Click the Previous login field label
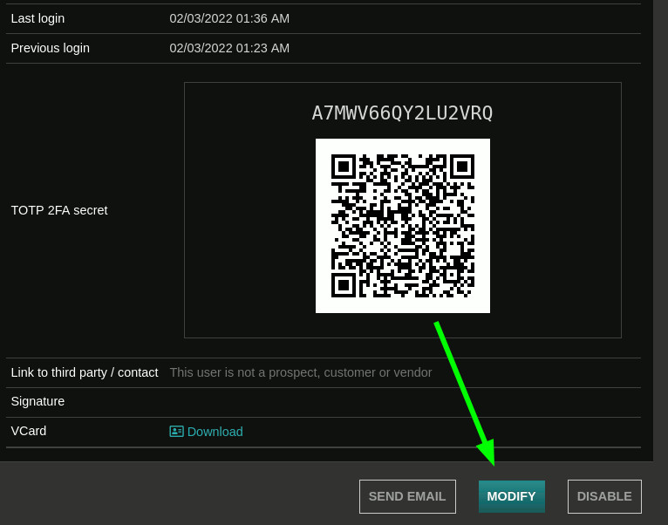668x525 pixels. [51, 48]
